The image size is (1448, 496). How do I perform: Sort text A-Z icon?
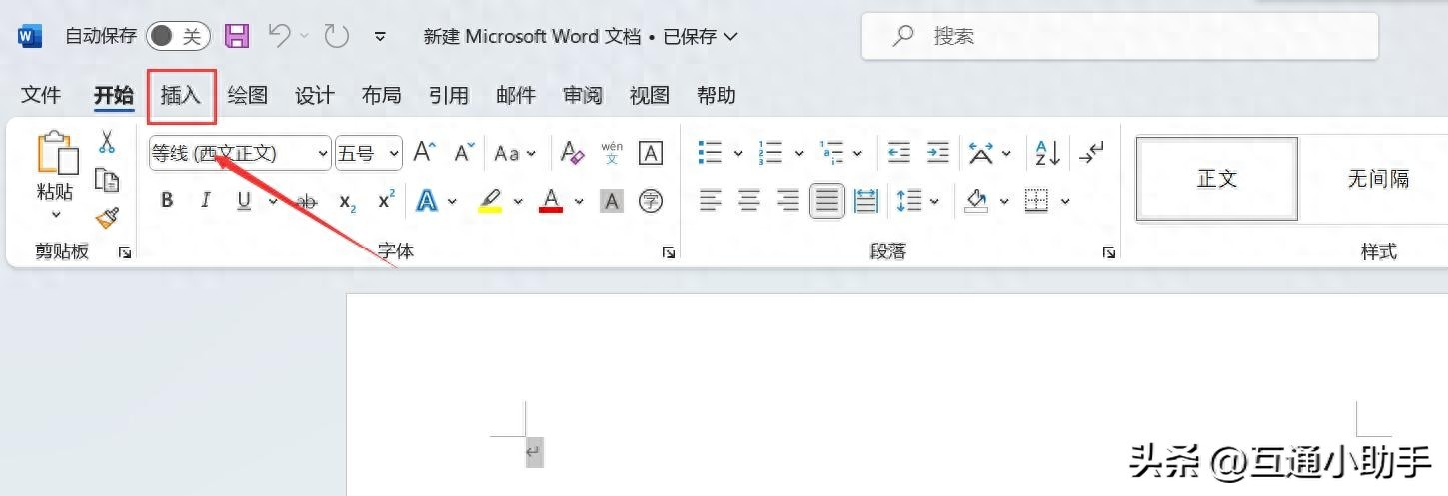click(x=1048, y=153)
